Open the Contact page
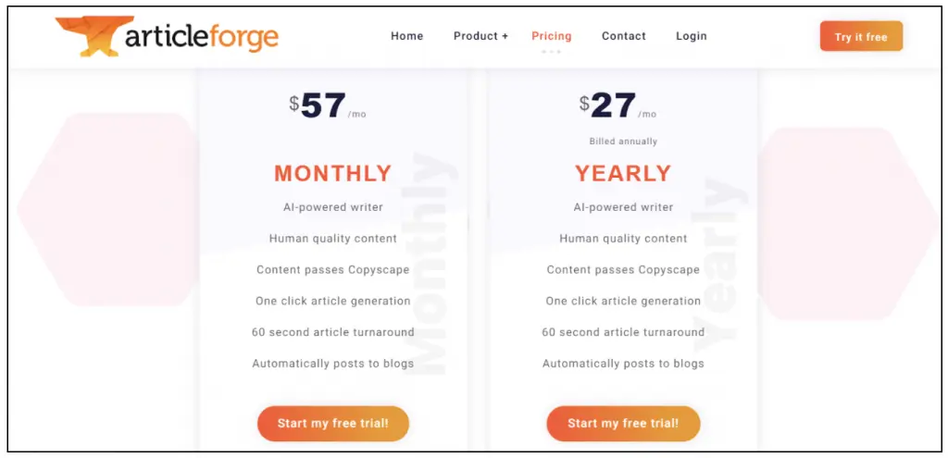This screenshot has height=458, width=948. (623, 36)
